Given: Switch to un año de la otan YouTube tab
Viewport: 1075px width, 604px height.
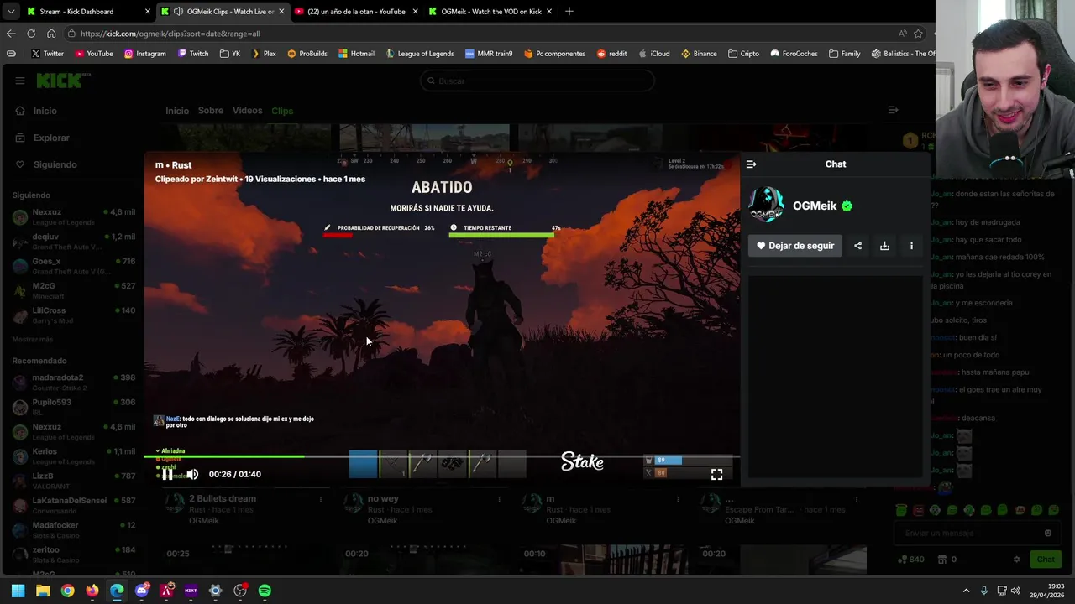Looking at the screenshot, I should [x=356, y=11].
